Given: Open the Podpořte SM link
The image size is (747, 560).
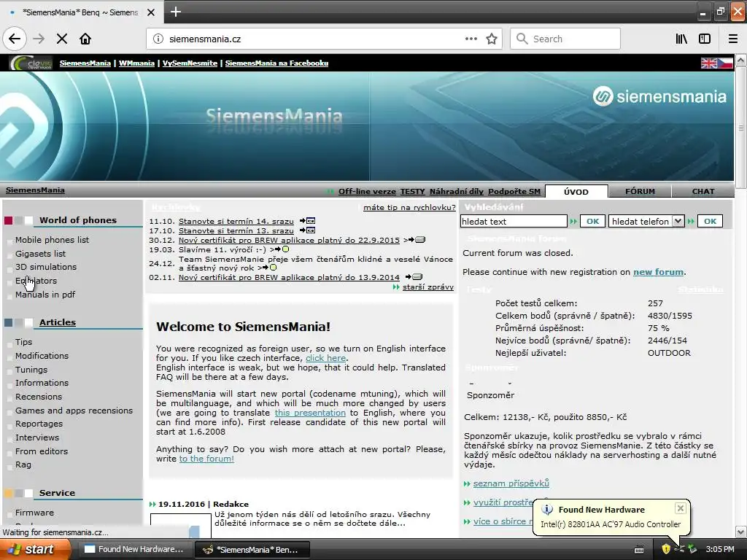Looking at the screenshot, I should pos(514,192).
